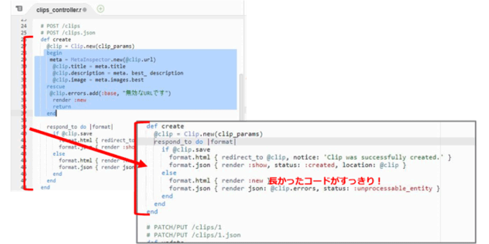489x244 pixels.
Task: Click the '@clip.image = meta.images.best' line
Action: (x=98, y=80)
